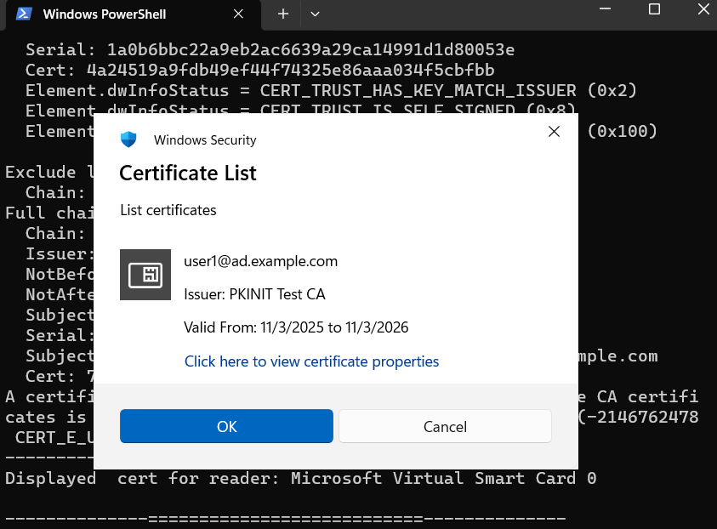717x529 pixels.
Task: Maximize the terminal window
Action: (x=654, y=9)
